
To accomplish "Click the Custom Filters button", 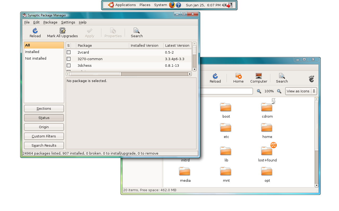I will (x=44, y=136).
